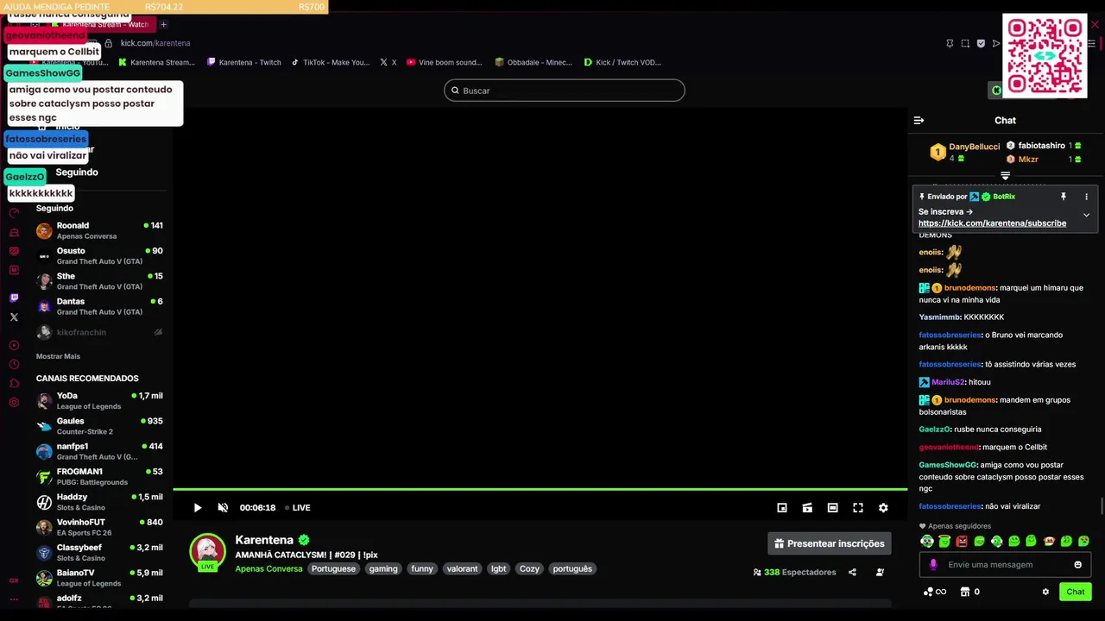
Task: Send the message with Chat button
Action: 1076,592
